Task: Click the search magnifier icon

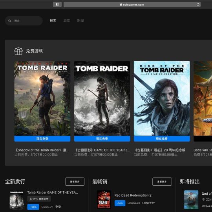Action: [x=9, y=21]
